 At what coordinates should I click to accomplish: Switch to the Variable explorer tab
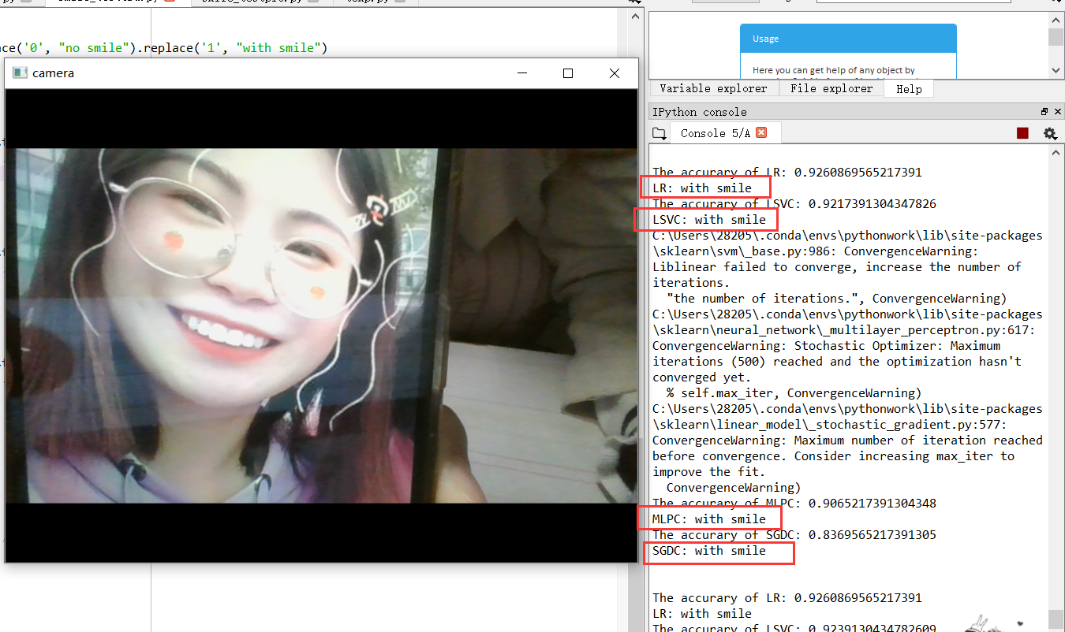[713, 88]
